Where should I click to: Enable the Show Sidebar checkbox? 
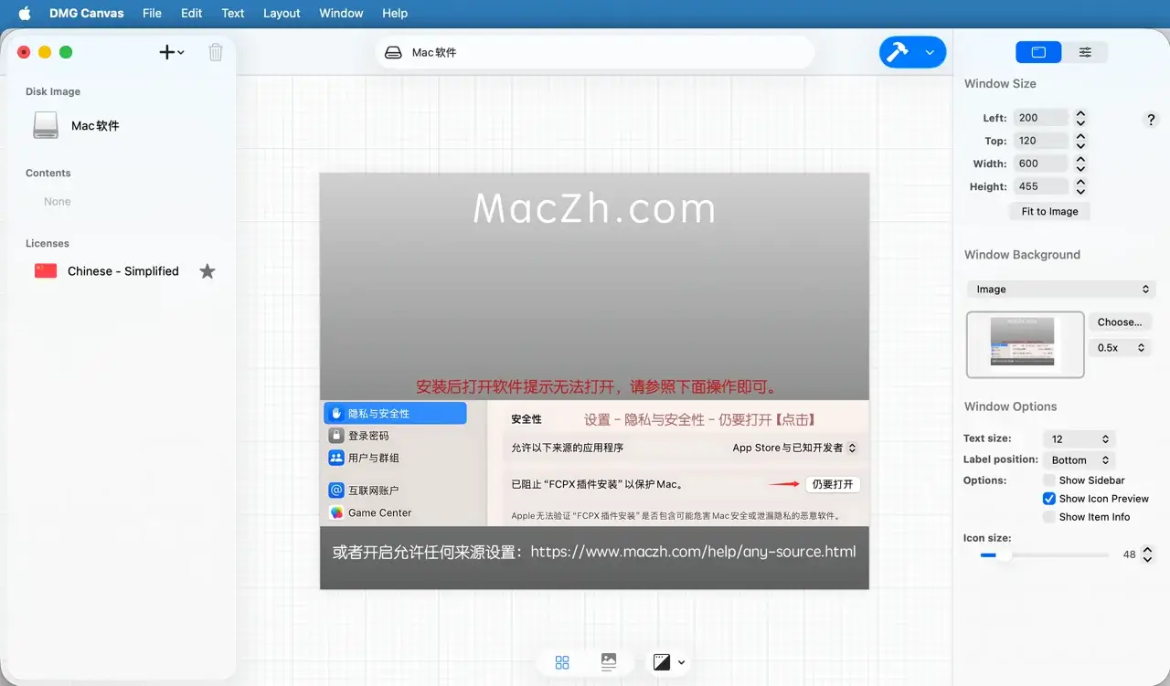tap(1049, 480)
